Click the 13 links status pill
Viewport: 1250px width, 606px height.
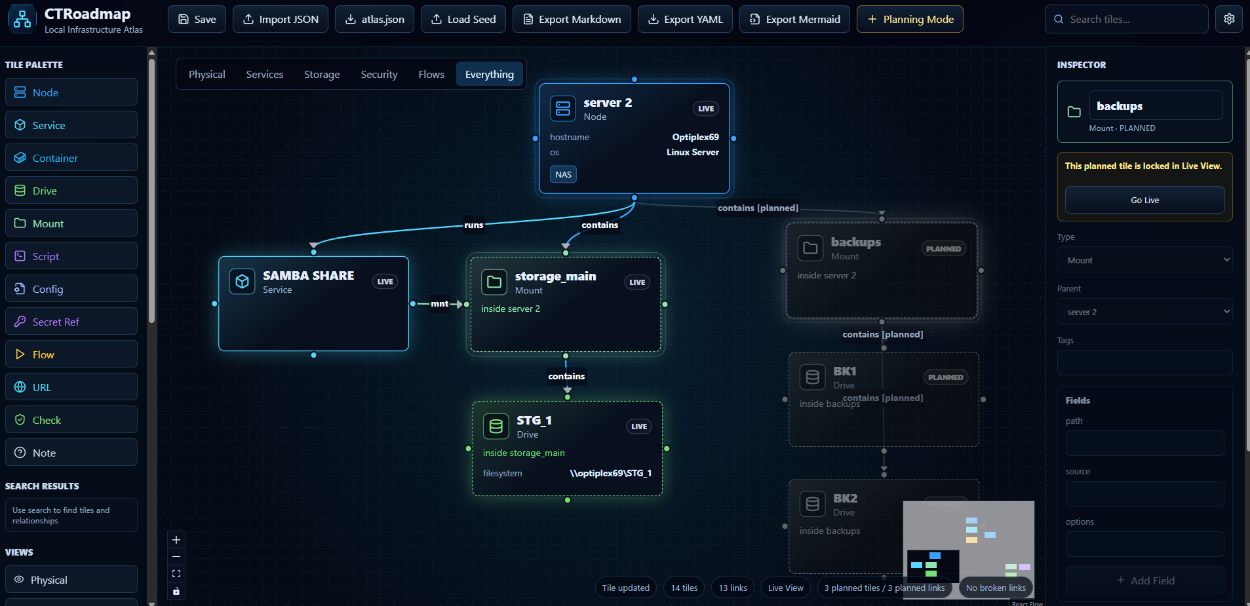pos(733,588)
